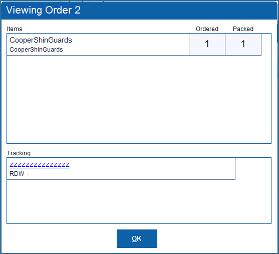Select the Ordered quantity cell showing 1
Viewport: 279px width, 254px height.
207,44
